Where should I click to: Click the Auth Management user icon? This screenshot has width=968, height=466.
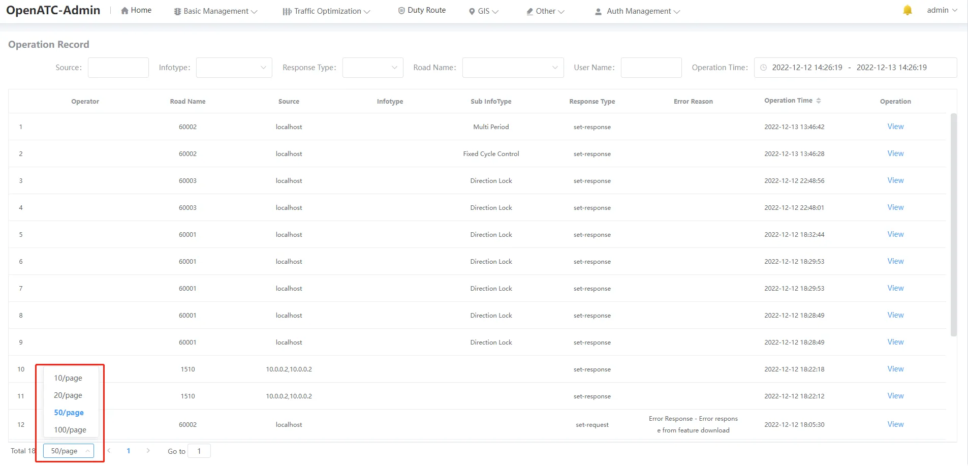point(599,12)
